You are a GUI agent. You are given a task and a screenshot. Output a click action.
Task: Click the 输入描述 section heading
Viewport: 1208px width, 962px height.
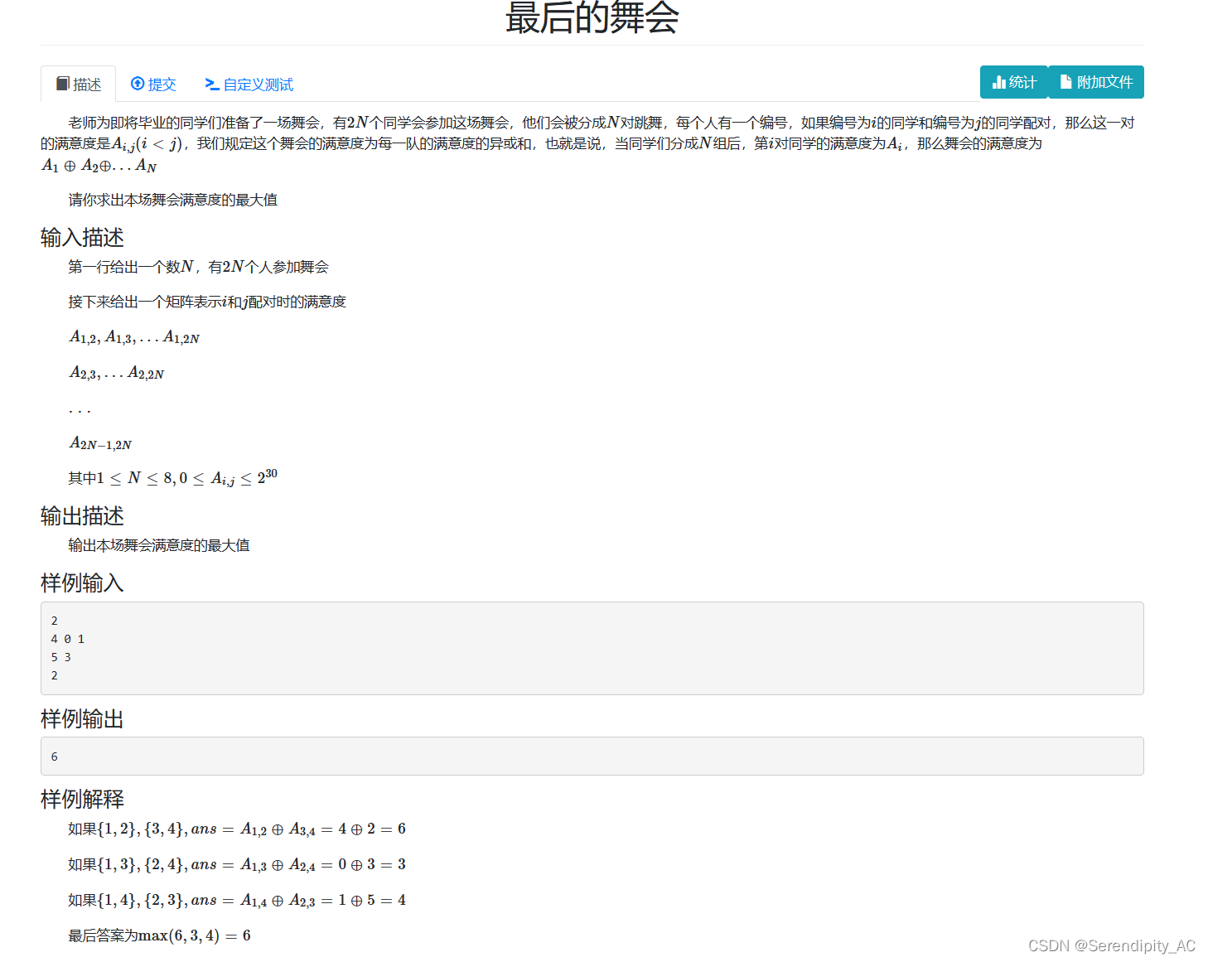click(x=82, y=238)
